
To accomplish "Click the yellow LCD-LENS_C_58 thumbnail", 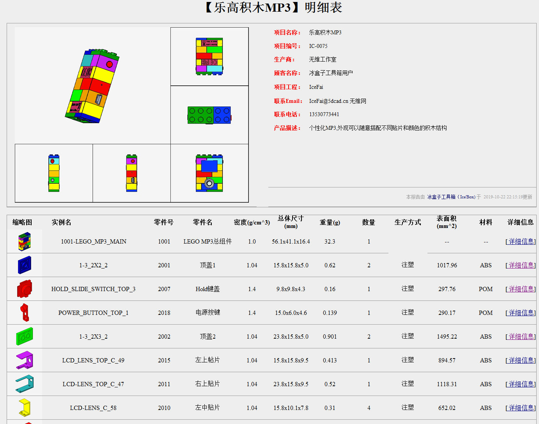I will point(24,408).
